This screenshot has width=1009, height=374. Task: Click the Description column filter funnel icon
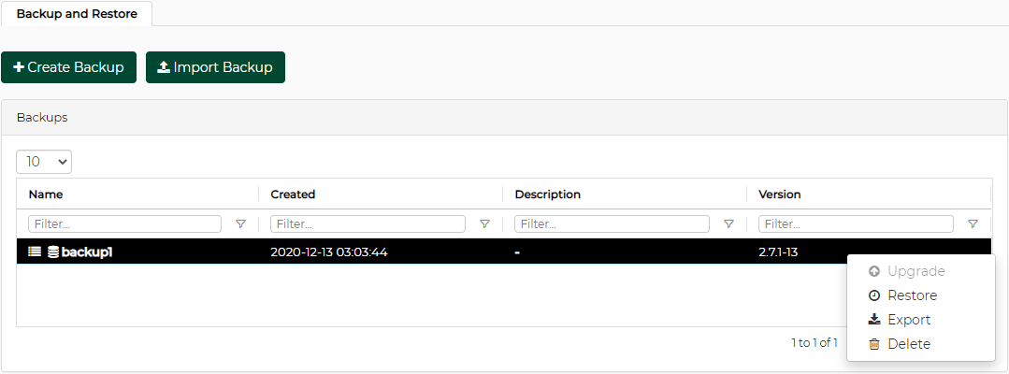coord(728,224)
